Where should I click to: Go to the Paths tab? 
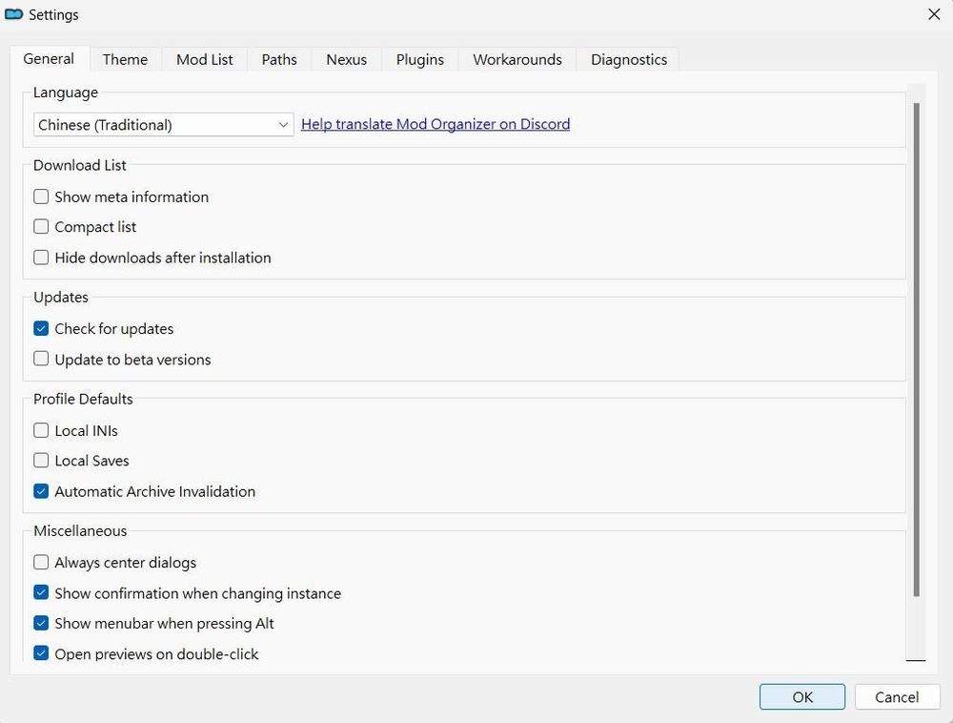[279, 59]
